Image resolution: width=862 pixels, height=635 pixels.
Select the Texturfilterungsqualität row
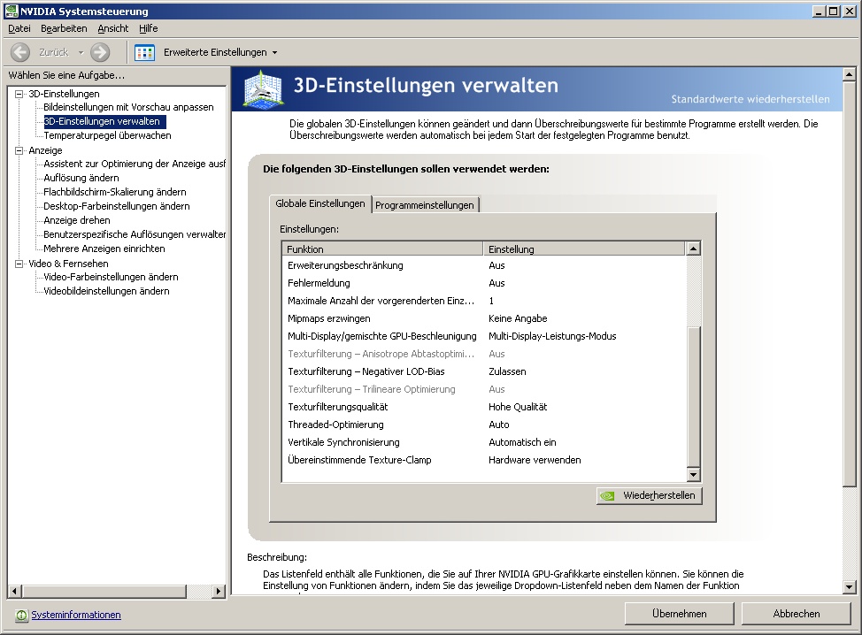(485, 407)
